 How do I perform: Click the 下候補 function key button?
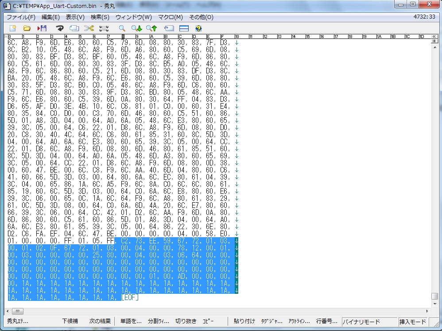pos(70,321)
